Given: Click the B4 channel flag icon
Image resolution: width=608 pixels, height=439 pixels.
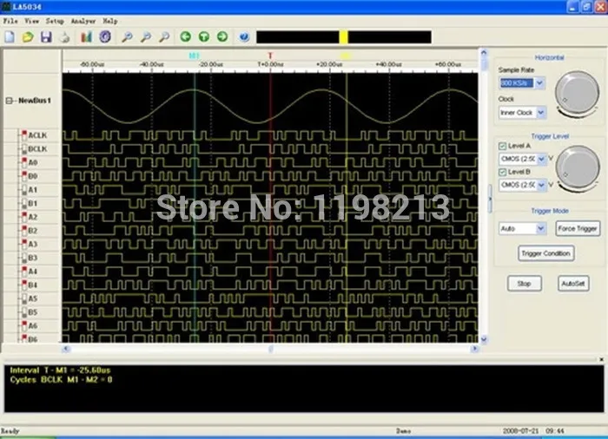Looking at the screenshot, I should point(24,285).
